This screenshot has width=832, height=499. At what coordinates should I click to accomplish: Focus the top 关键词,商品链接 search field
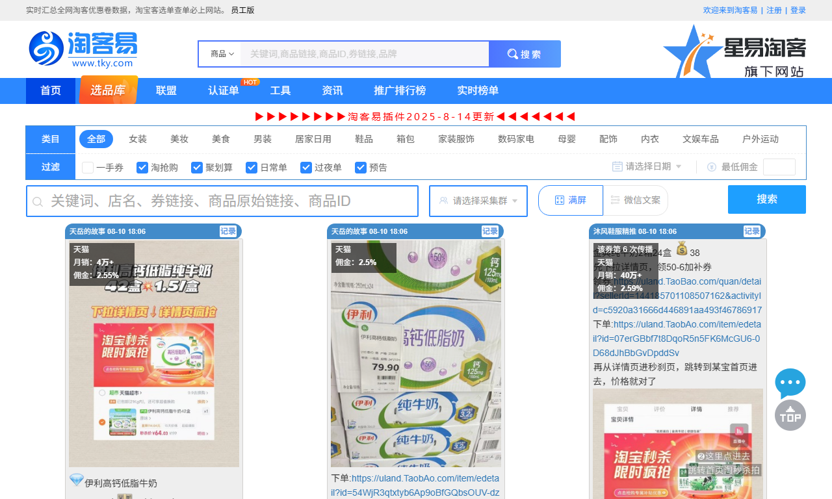365,54
